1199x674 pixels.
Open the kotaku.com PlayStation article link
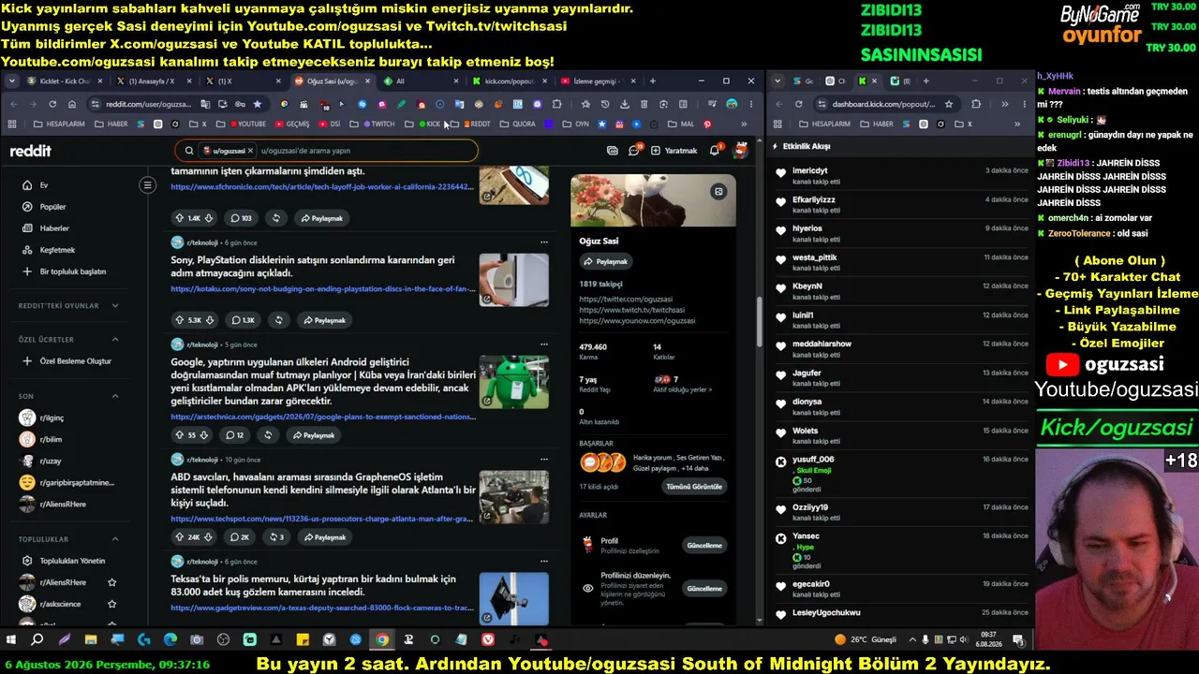click(323, 289)
